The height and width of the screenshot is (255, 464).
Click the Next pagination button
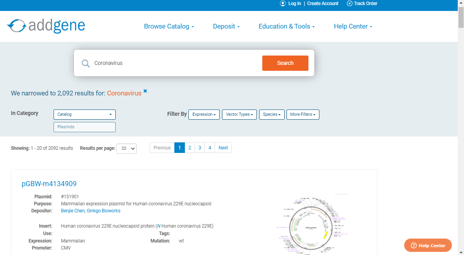(223, 148)
